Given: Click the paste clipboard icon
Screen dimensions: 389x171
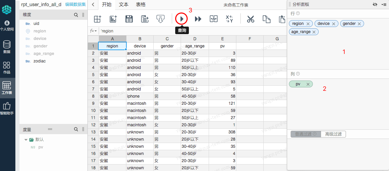Looking at the screenshot, I should [x=282, y=19].
